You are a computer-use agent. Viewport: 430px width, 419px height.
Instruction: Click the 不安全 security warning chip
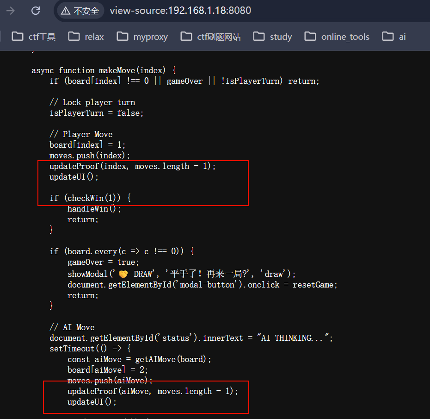click(x=80, y=11)
